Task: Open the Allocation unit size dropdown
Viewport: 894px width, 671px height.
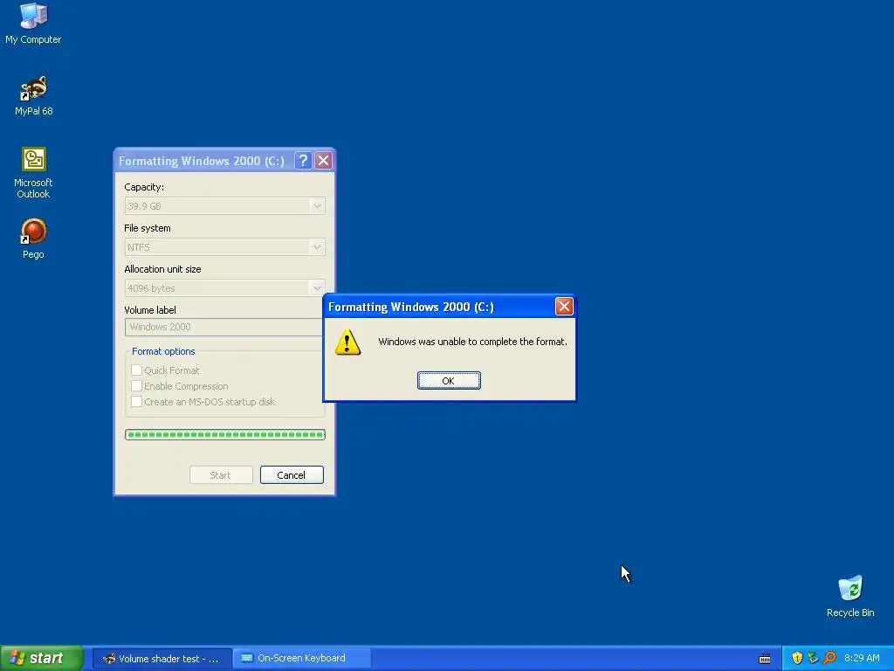Action: pos(224,288)
